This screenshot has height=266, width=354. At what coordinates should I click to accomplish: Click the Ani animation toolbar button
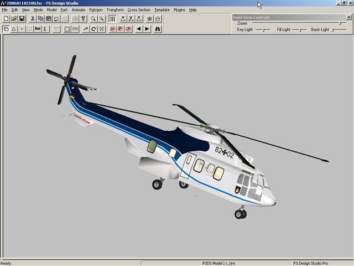[x=38, y=29]
